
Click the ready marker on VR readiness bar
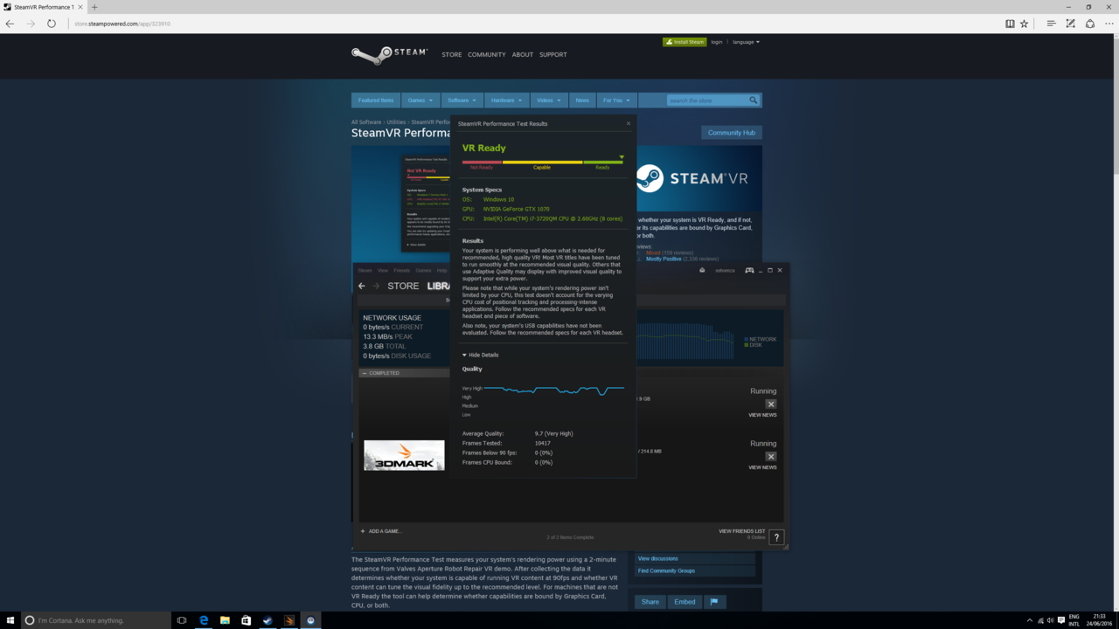[622, 157]
